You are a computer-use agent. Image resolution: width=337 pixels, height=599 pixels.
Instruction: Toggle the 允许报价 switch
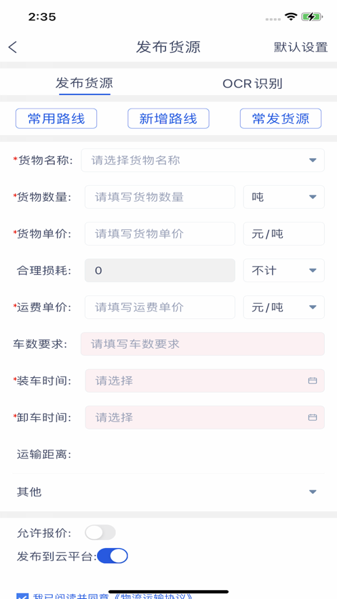click(x=100, y=532)
